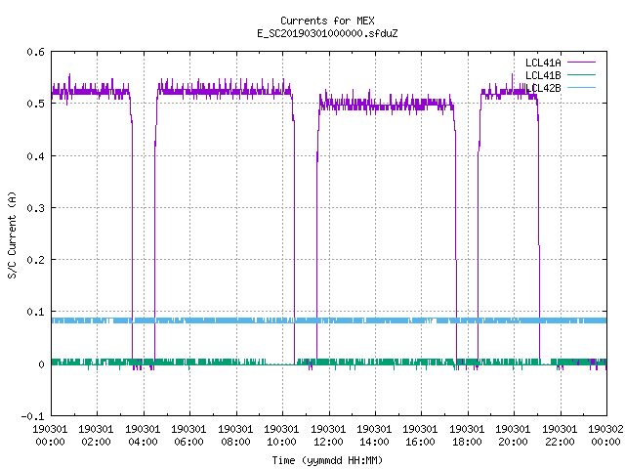Click the x-axis label 'Time (yymmdd HH:MM)'
This screenshot has width=625, height=469.
point(327,460)
